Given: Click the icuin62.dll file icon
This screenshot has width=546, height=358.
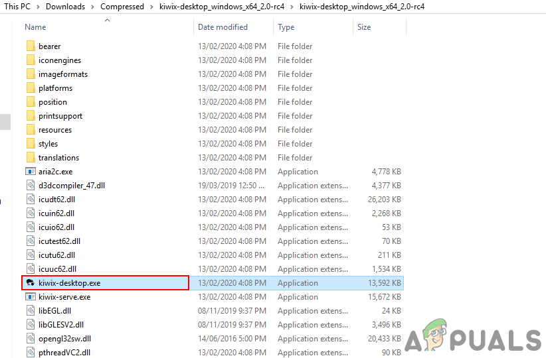Looking at the screenshot, I should (x=31, y=213).
